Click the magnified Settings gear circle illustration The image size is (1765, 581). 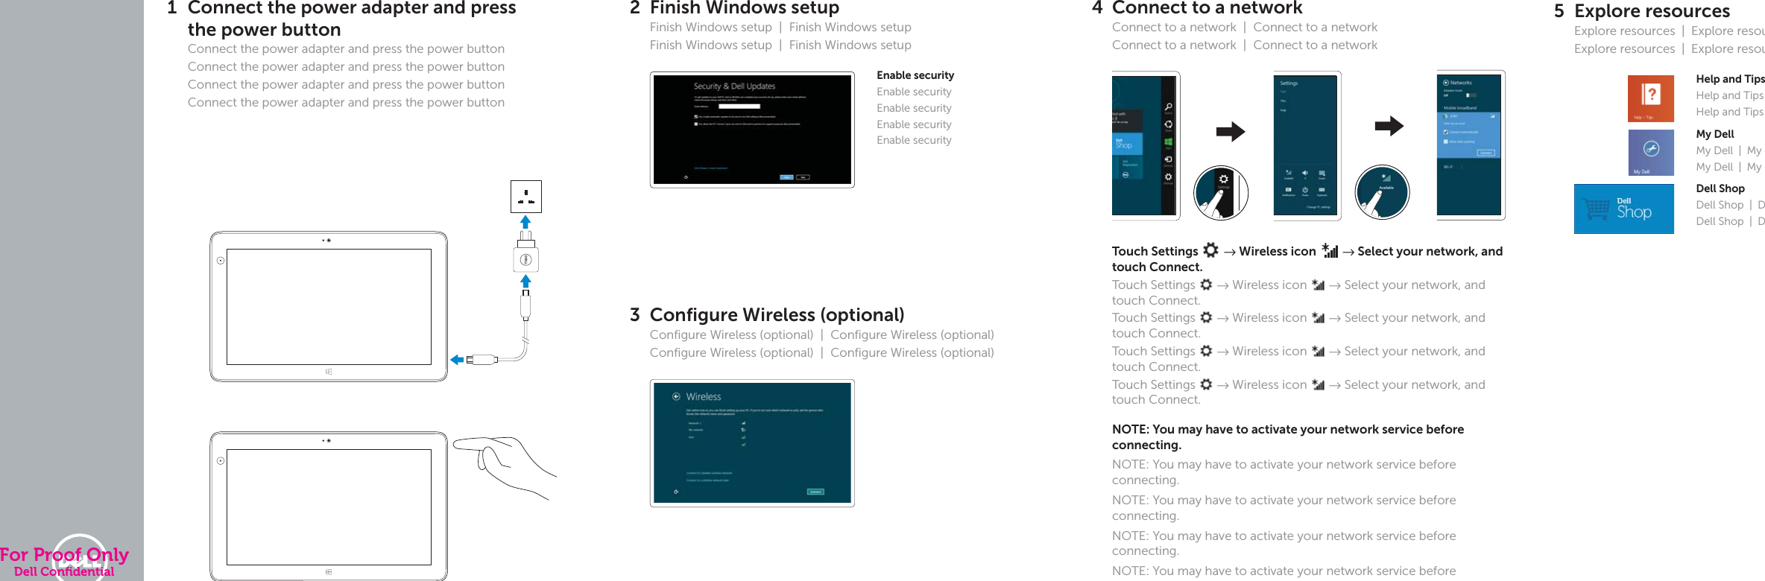pyautogui.click(x=1221, y=193)
